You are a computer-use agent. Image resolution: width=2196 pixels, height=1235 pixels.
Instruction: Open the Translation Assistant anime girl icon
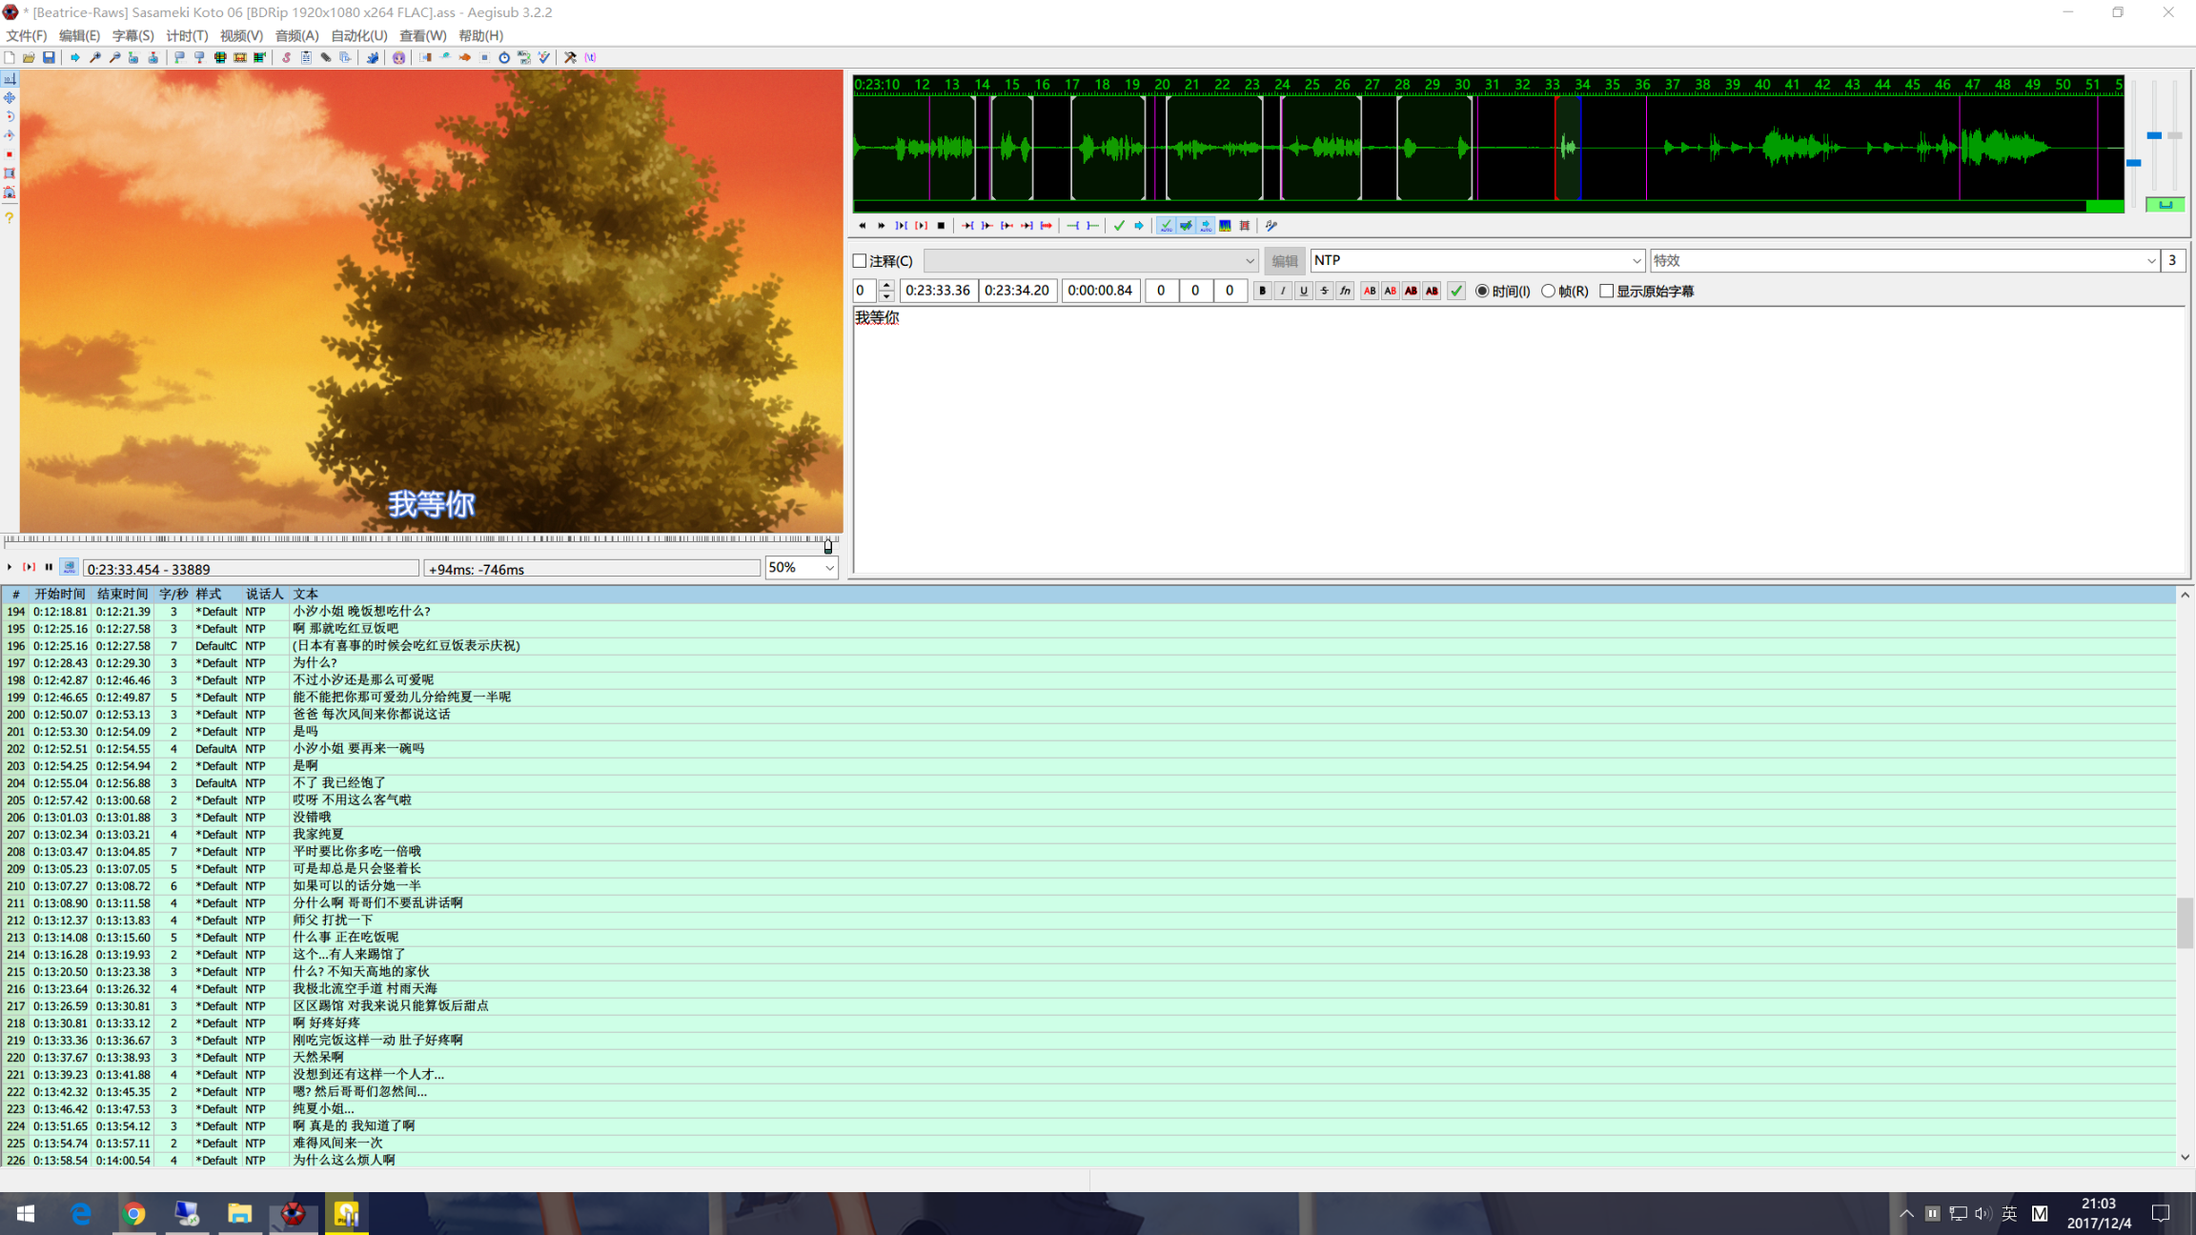pos(398,57)
